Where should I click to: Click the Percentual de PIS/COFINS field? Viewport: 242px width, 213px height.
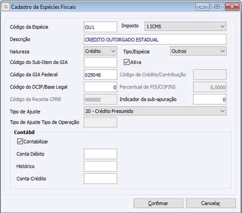210,87
